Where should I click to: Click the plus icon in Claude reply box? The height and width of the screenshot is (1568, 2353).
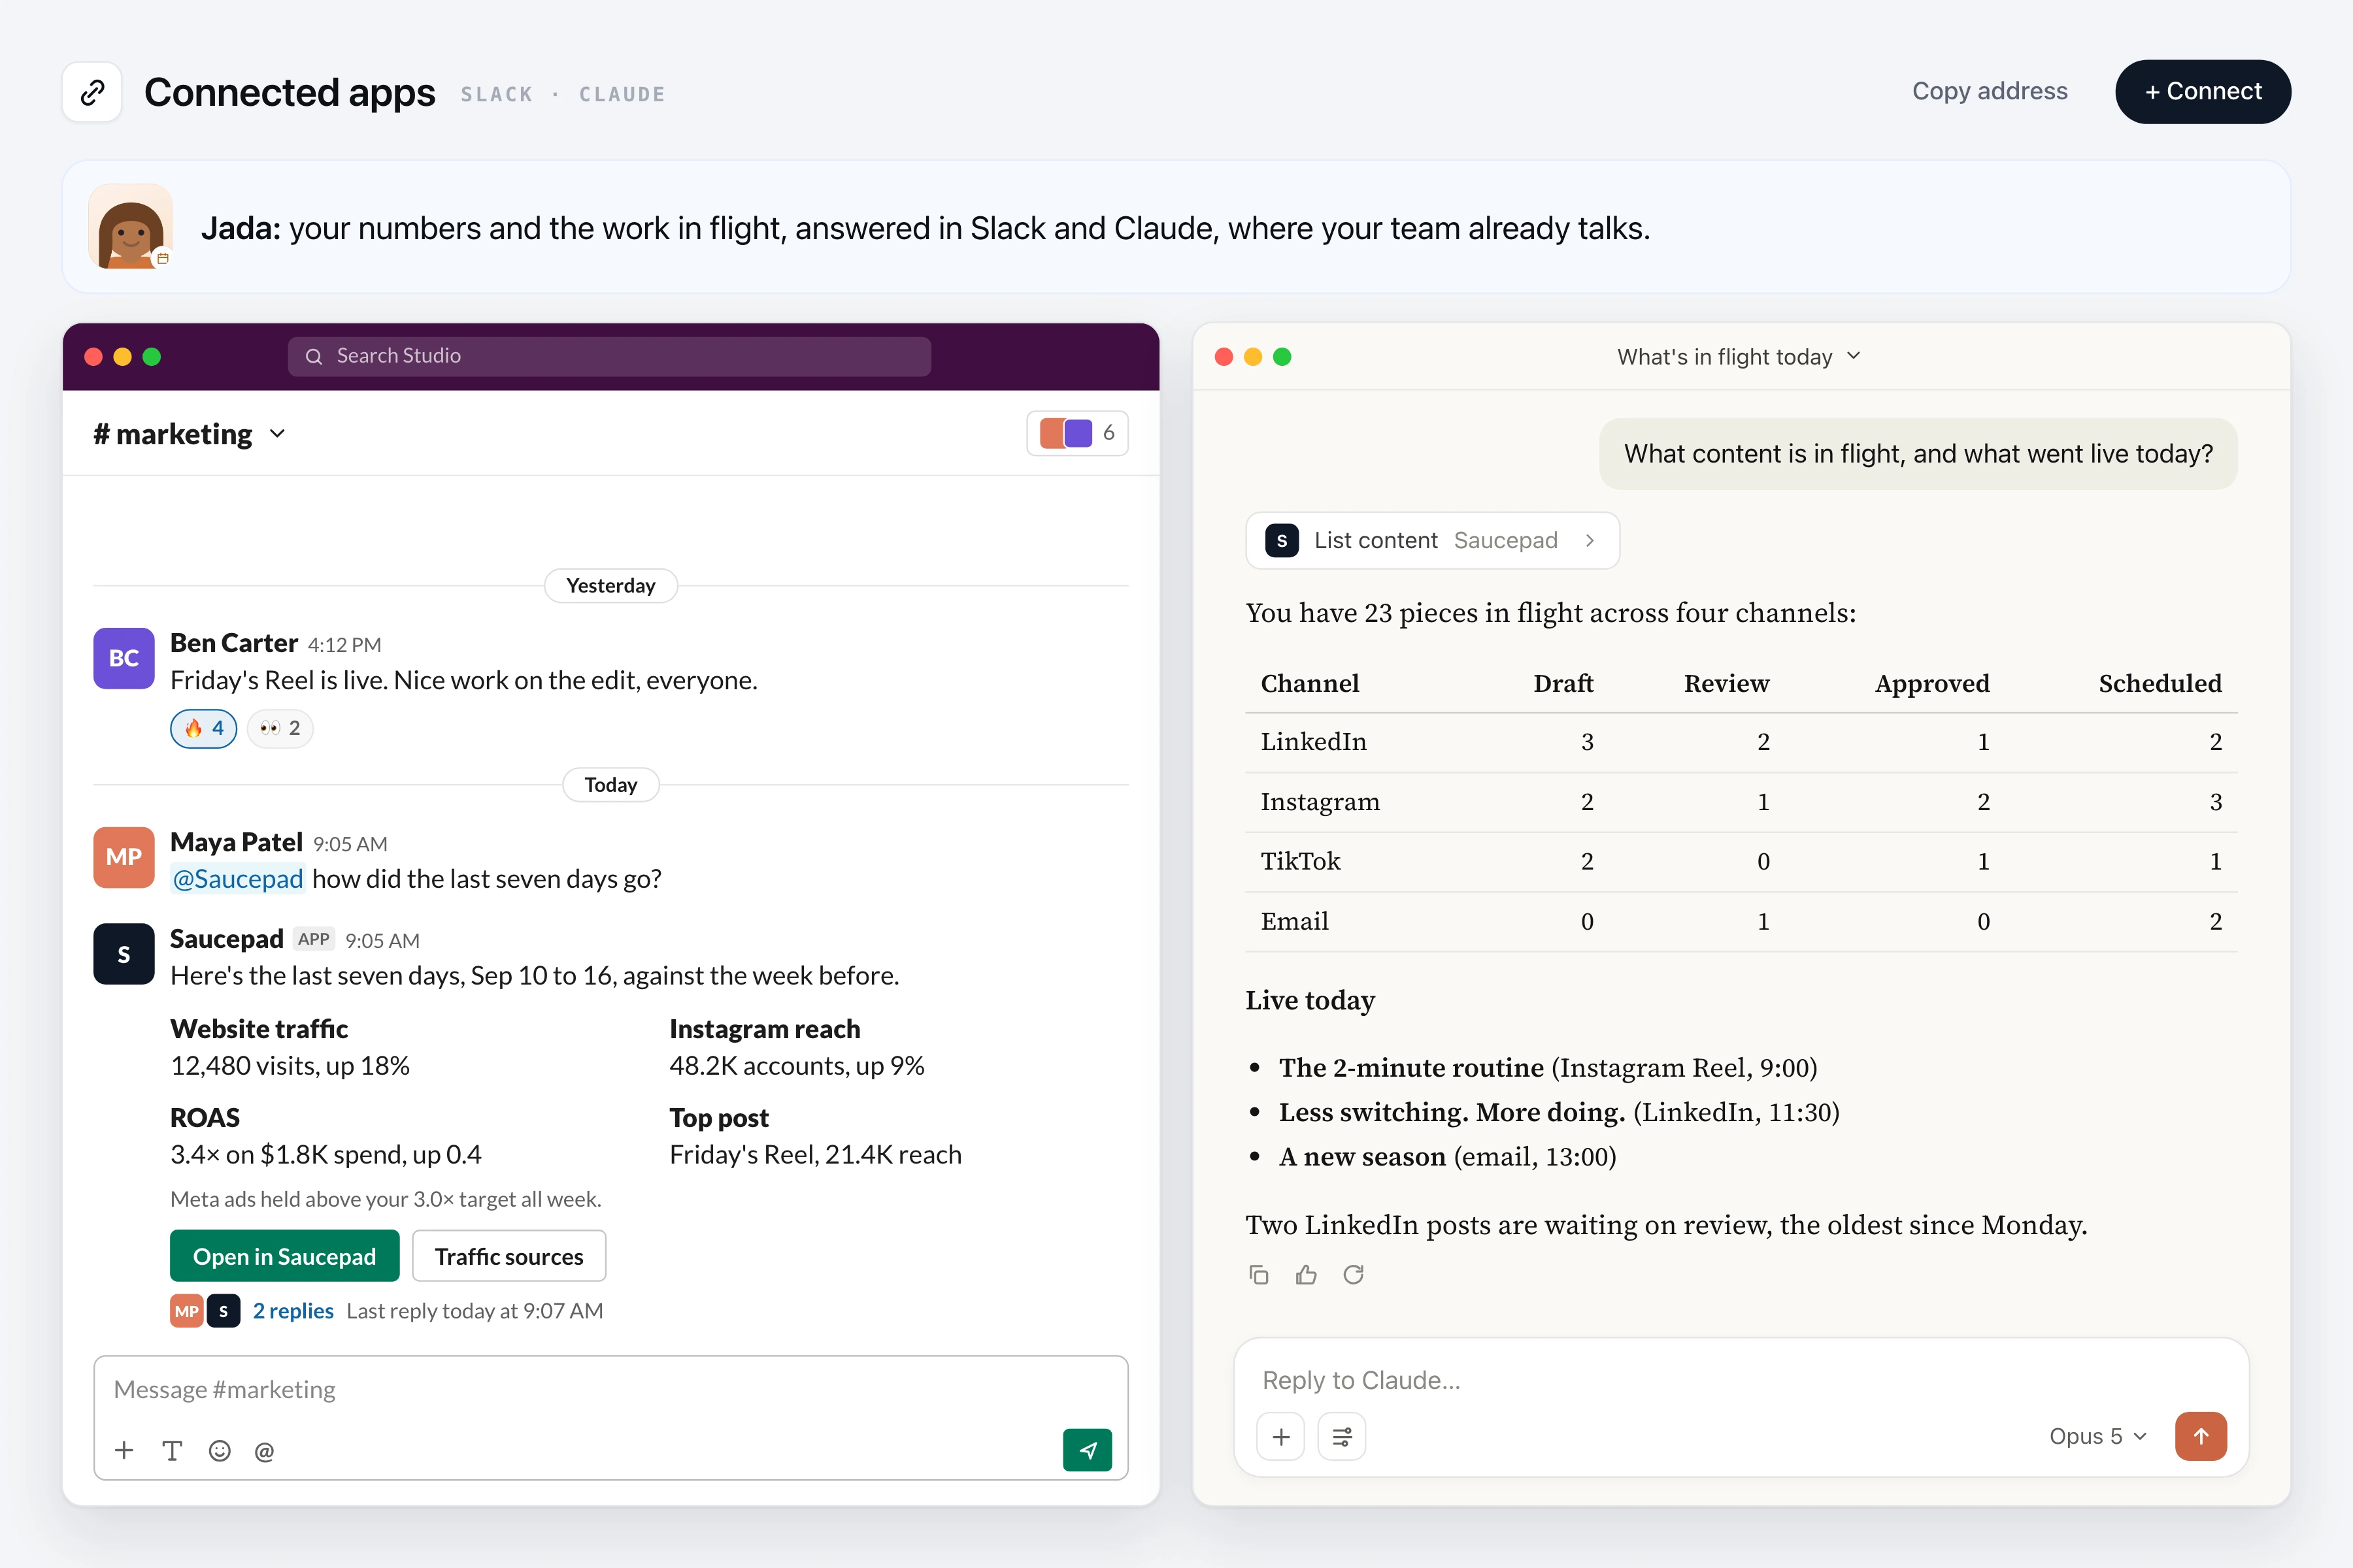1280,1437
